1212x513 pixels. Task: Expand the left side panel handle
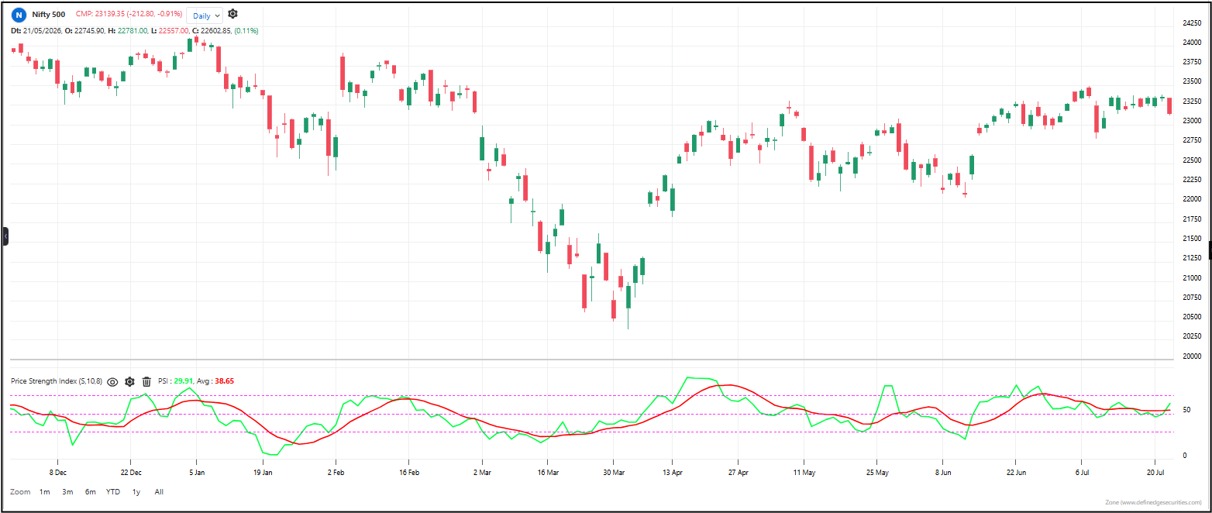5,236
